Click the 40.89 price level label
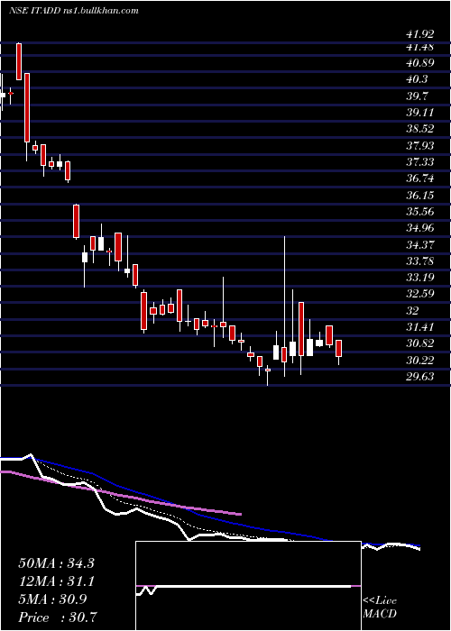 coord(419,63)
